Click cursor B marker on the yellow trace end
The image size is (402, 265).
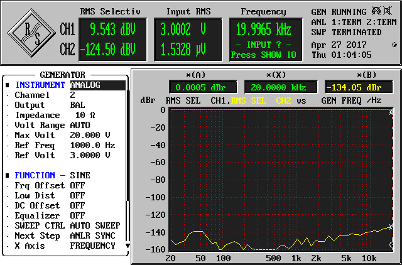[x=390, y=227]
